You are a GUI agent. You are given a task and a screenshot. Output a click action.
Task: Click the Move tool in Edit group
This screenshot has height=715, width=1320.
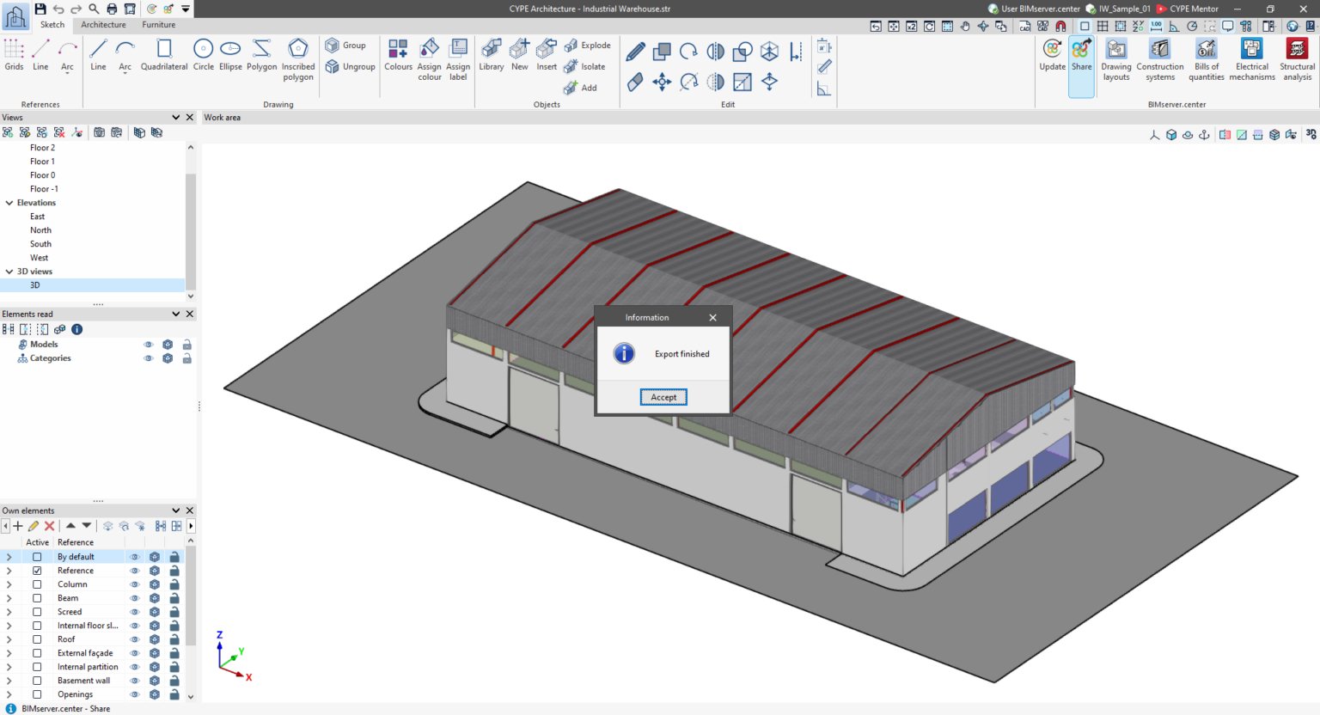click(x=662, y=82)
